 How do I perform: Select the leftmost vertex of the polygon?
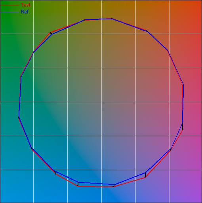click(19, 118)
